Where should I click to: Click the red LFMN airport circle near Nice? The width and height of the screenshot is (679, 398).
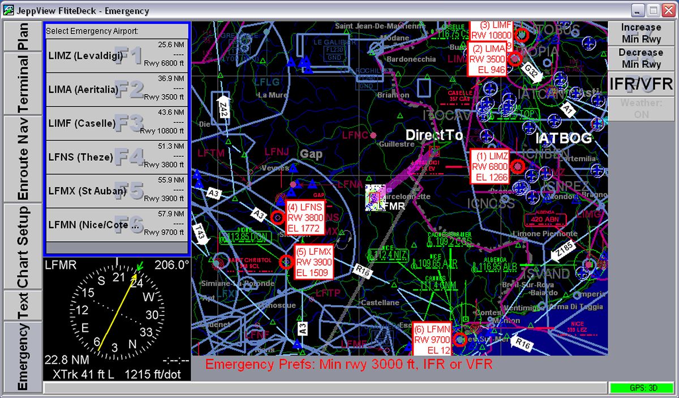tap(460, 340)
